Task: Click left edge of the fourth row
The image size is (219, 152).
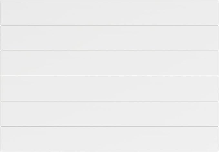Action: coord(1,89)
